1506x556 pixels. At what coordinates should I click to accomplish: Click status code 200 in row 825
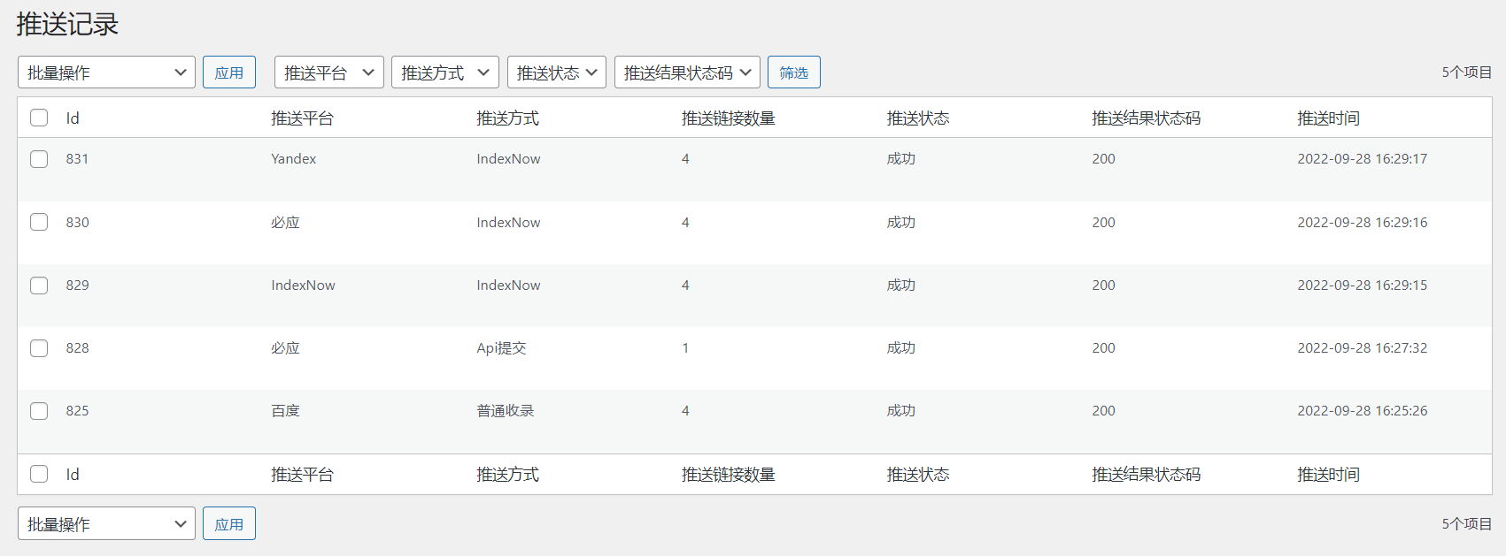pos(1103,410)
